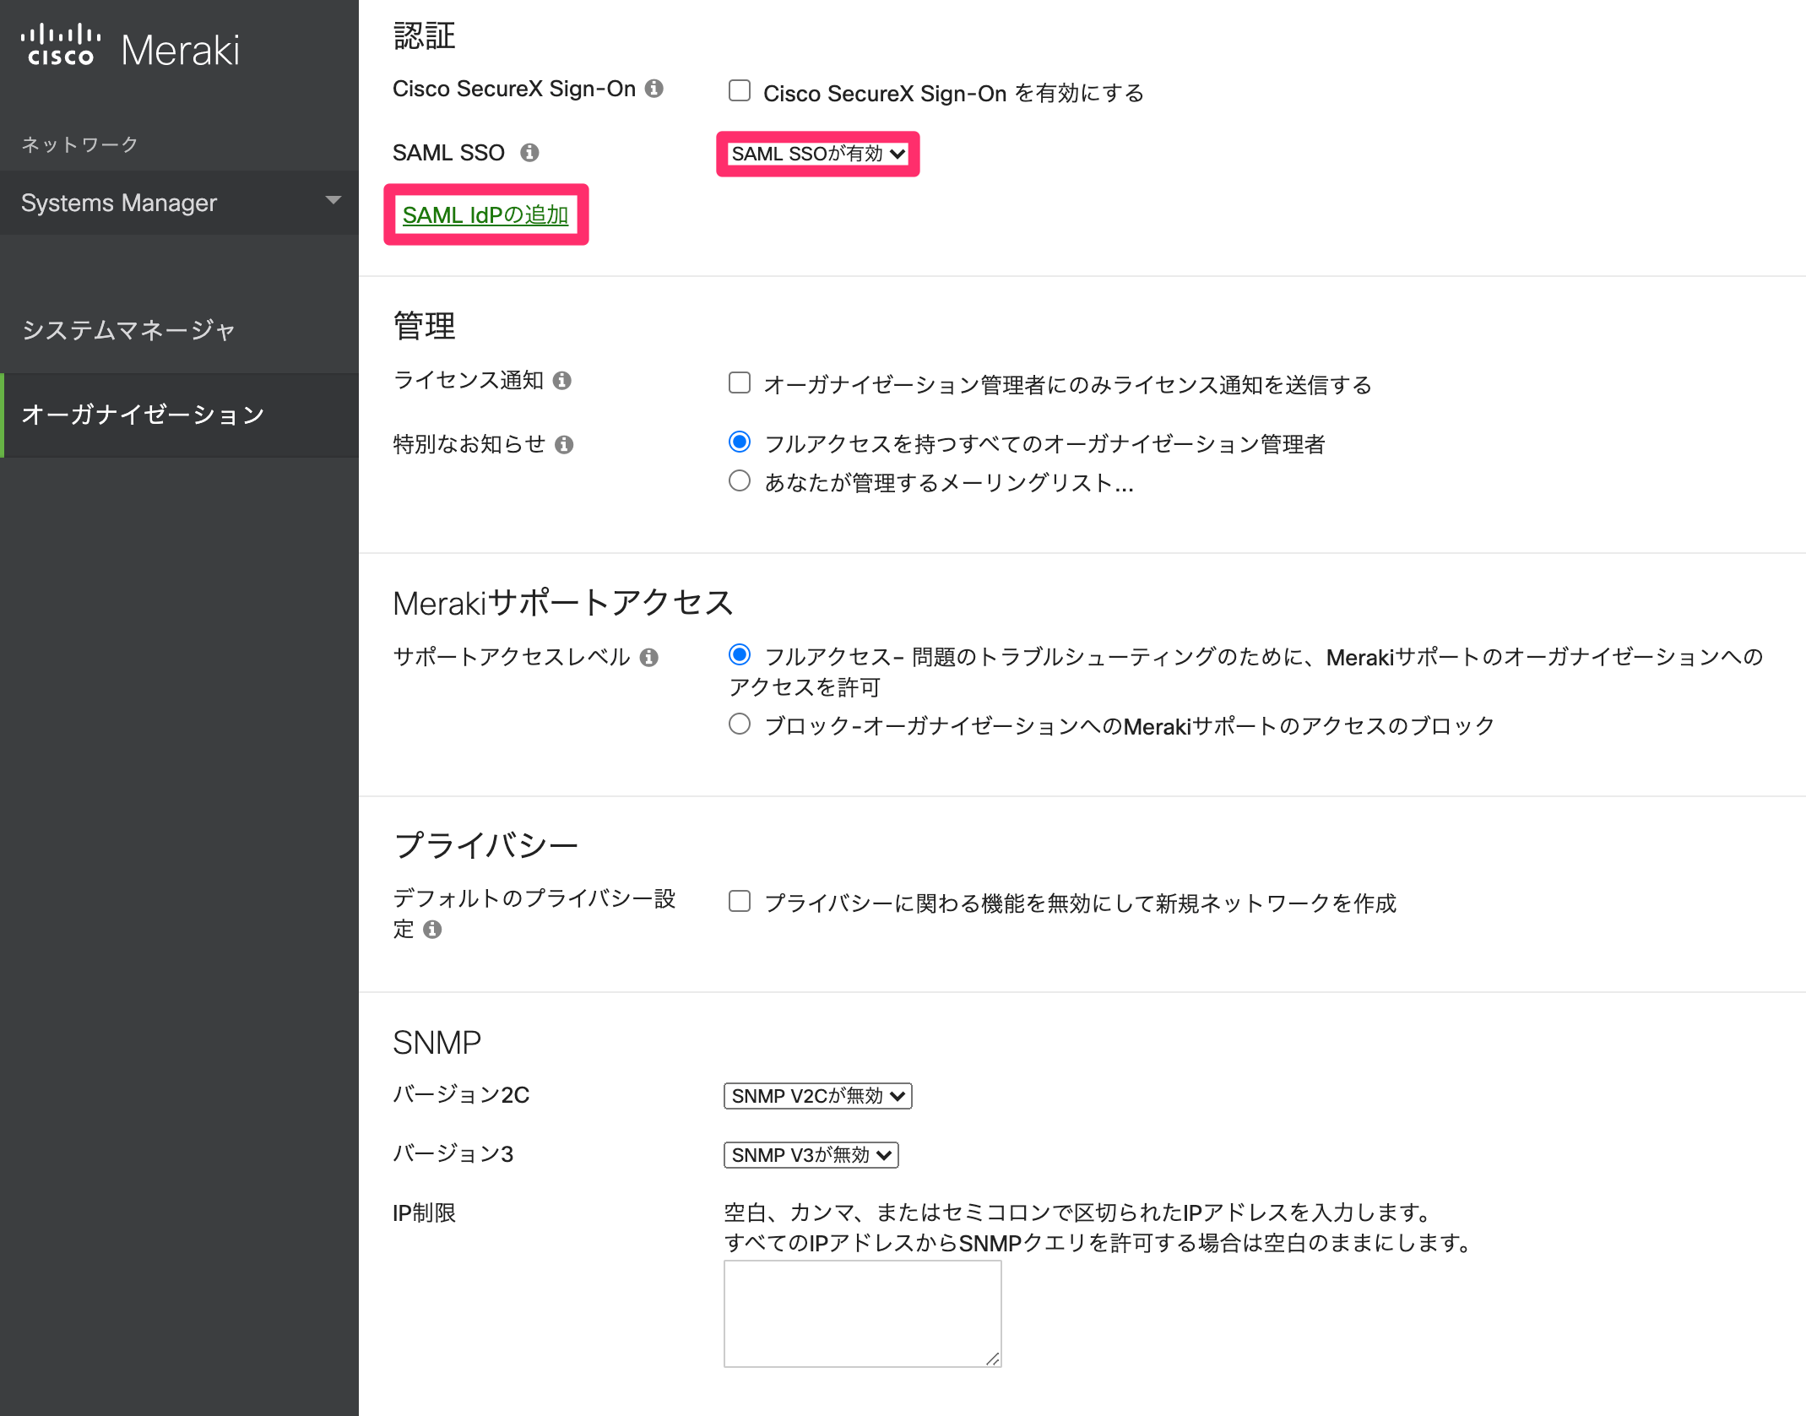Open システムマネージャ sidebar menu

179,330
